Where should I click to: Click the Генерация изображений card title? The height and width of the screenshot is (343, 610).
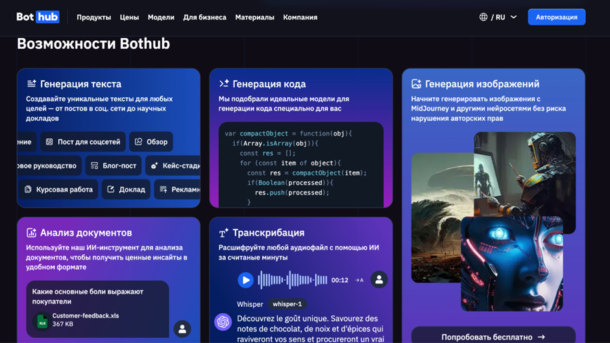pyautogui.click(x=482, y=84)
